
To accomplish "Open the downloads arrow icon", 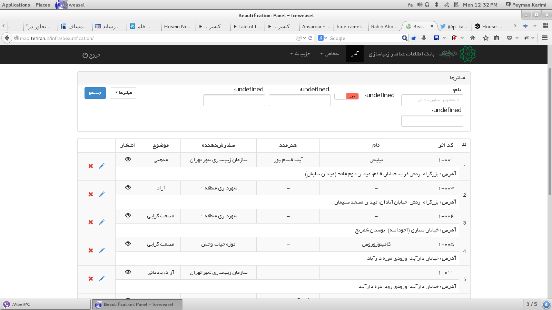I will tap(424, 38).
